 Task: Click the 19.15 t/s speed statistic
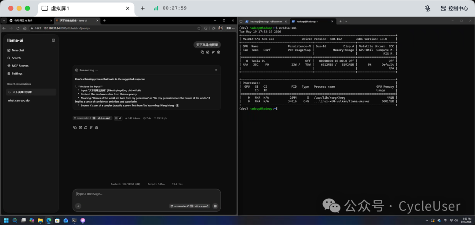point(160,118)
